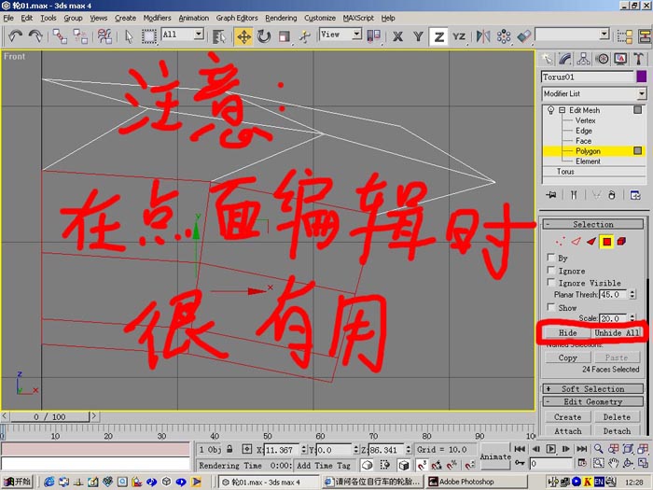Open the Modifiers menu
This screenshot has height=490, width=653.
coord(157,18)
